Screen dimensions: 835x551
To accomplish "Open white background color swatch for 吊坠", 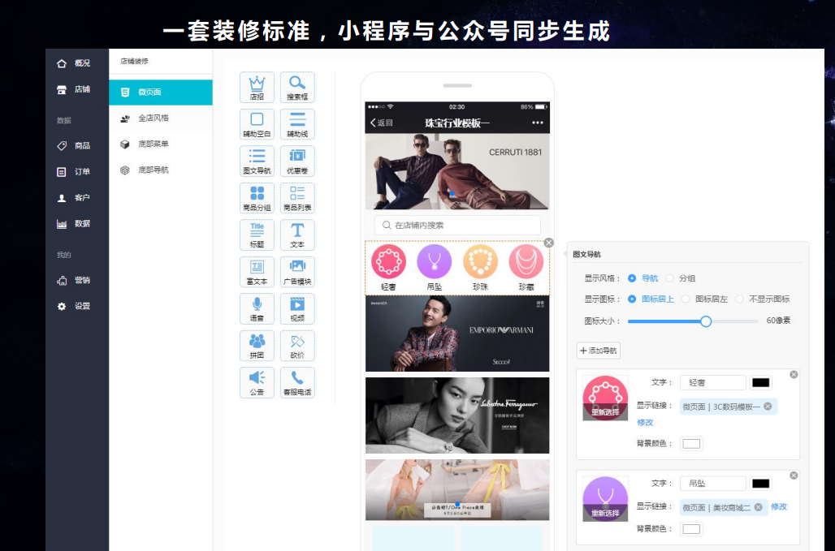I will click(x=691, y=528).
